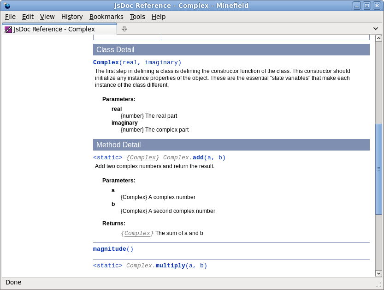384x290 pixels.
Task: Click the scrollbar up arrow
Action: 378,38
